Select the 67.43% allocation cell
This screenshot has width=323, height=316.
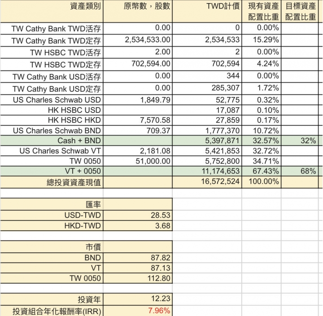pyautogui.click(x=262, y=171)
